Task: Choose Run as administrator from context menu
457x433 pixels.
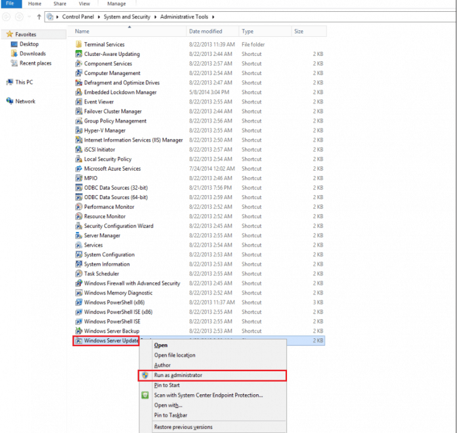Action: [x=178, y=375]
